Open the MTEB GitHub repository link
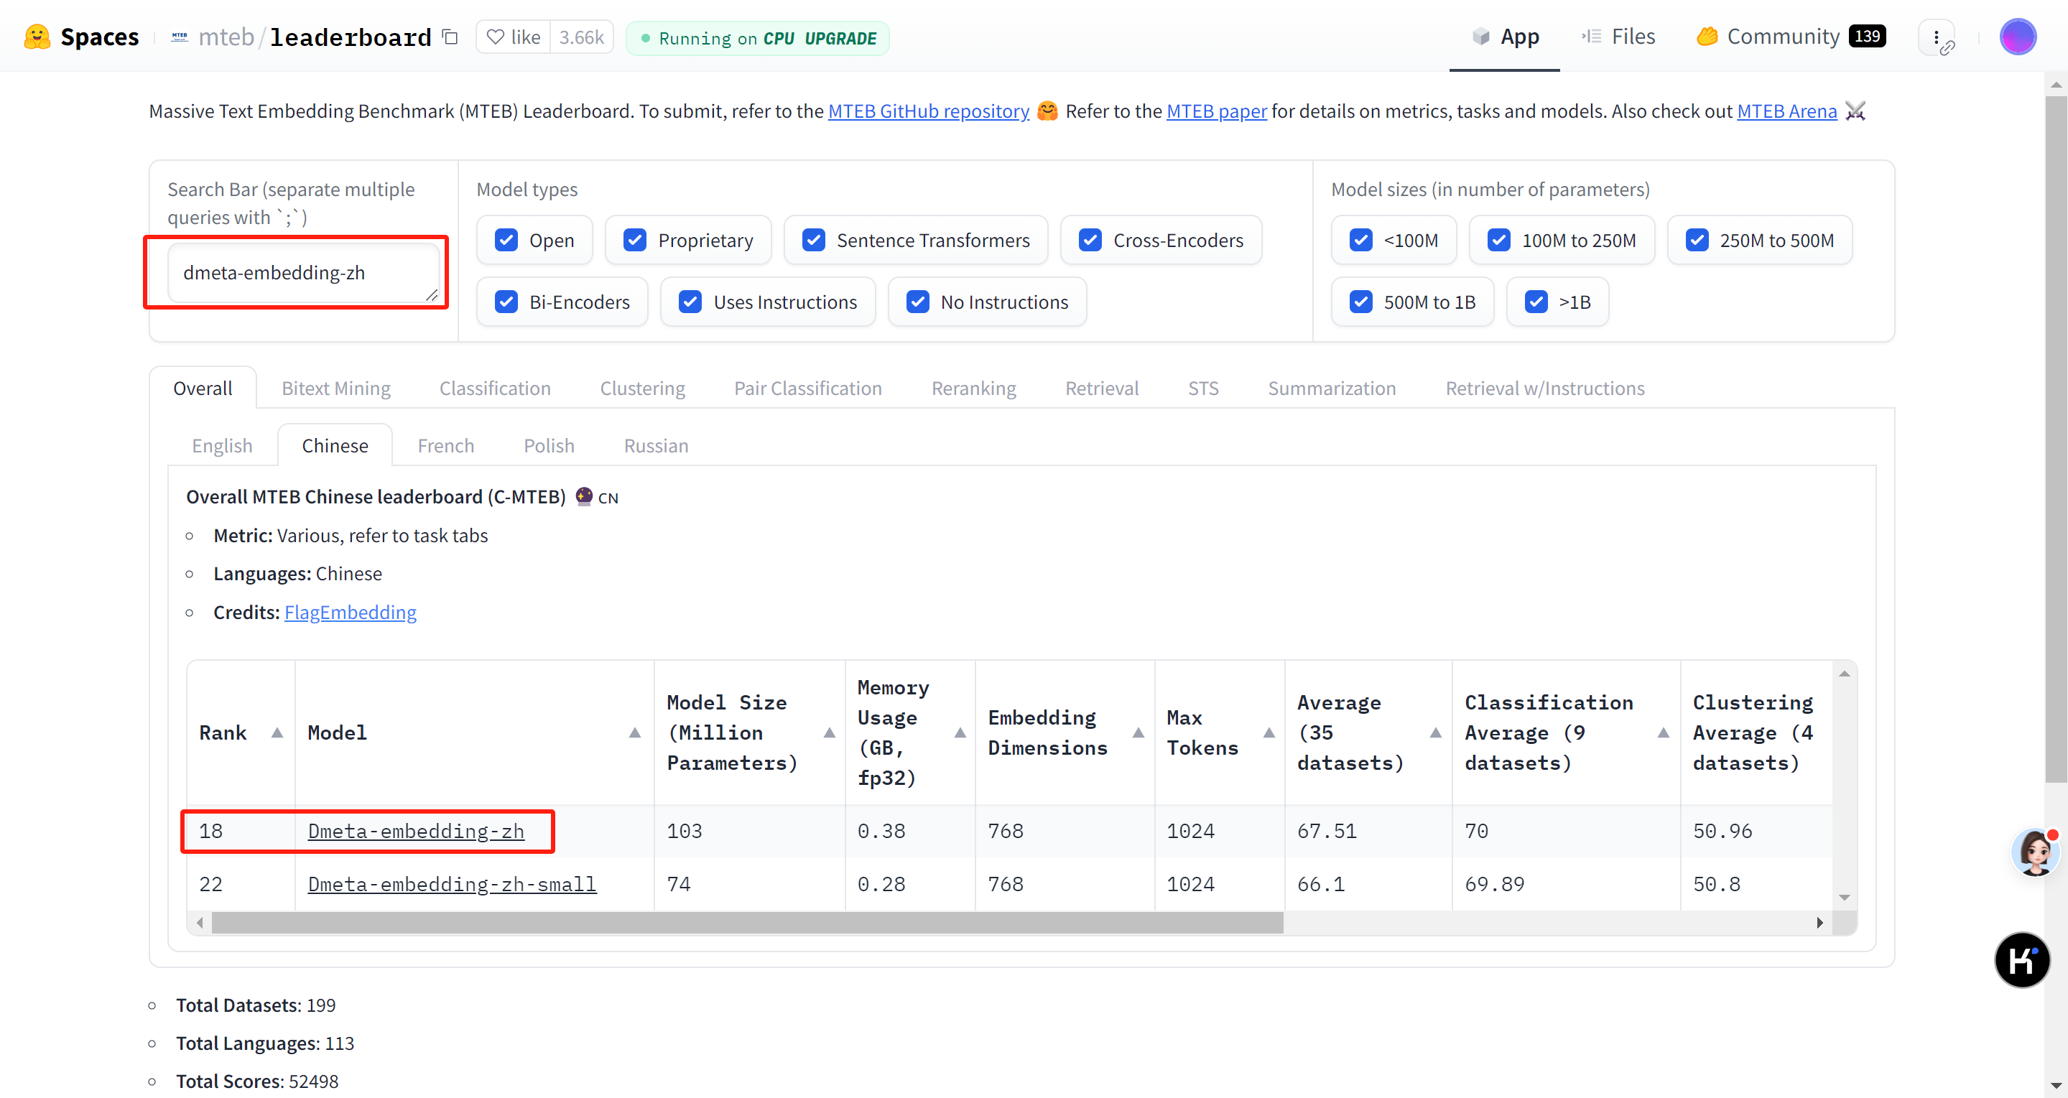This screenshot has height=1098, width=2068. (x=928, y=111)
